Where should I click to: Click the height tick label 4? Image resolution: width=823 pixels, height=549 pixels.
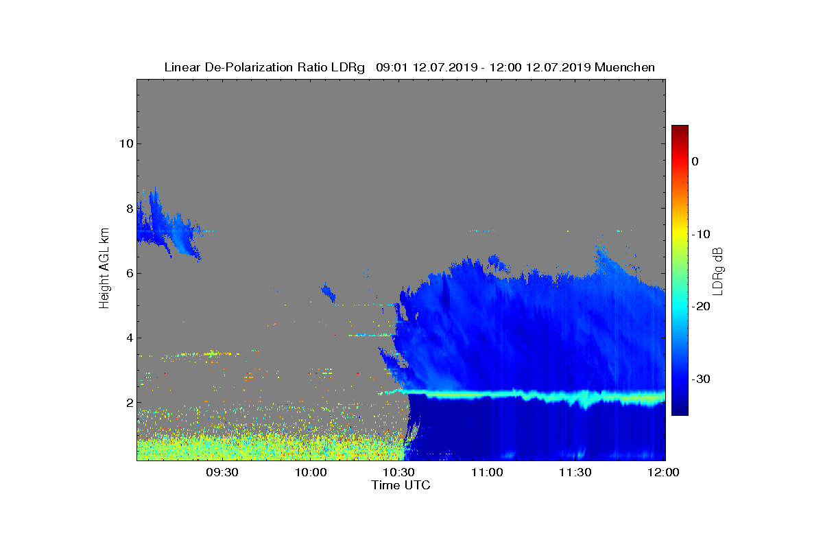point(128,338)
